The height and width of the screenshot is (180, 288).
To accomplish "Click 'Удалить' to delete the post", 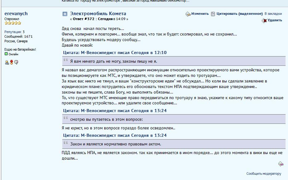I will [x=274, y=20].
